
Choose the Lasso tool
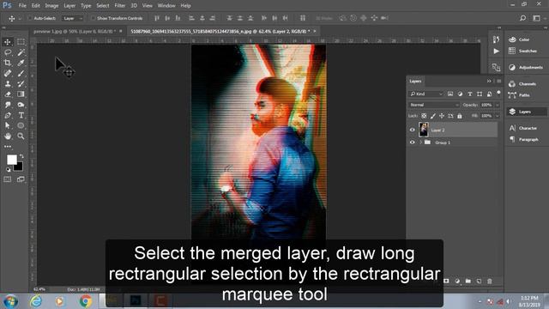pyautogui.click(x=8, y=52)
